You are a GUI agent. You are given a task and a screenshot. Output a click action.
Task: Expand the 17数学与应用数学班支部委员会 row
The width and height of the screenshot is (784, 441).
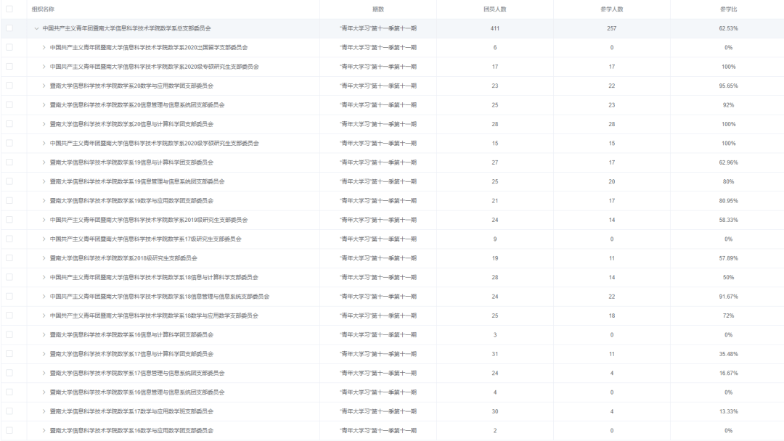click(44, 411)
